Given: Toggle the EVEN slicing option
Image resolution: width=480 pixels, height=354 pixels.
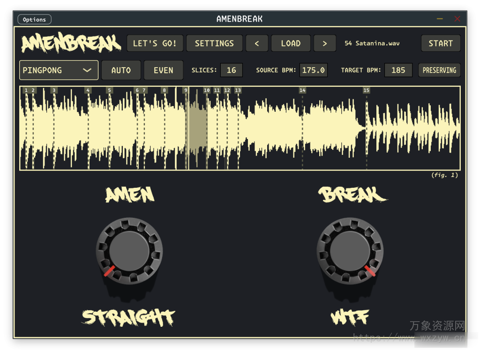Looking at the screenshot, I should [x=164, y=70].
